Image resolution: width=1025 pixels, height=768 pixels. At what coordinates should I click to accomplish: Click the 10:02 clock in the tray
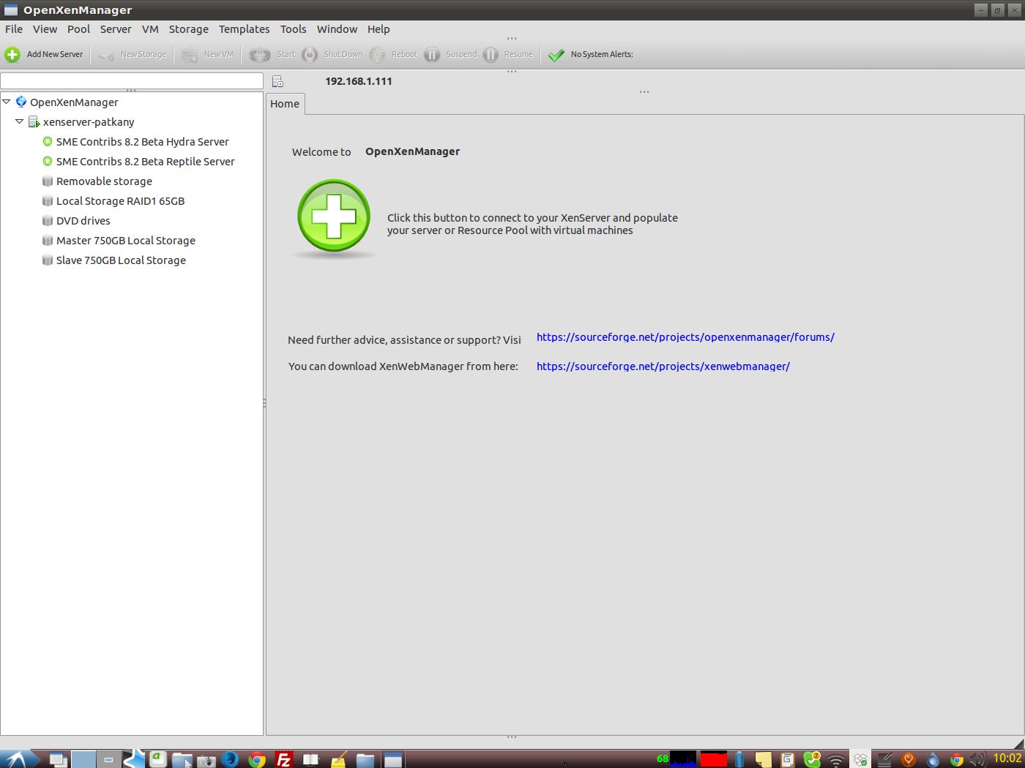(x=1007, y=758)
